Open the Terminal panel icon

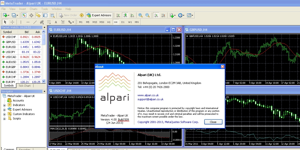click(45, 15)
